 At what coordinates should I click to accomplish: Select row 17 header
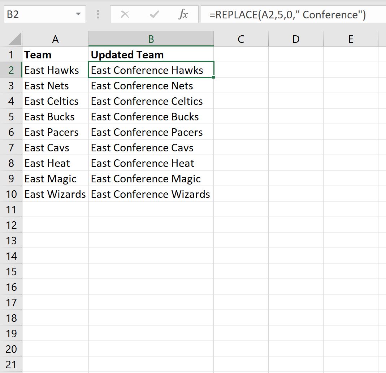tap(11, 302)
